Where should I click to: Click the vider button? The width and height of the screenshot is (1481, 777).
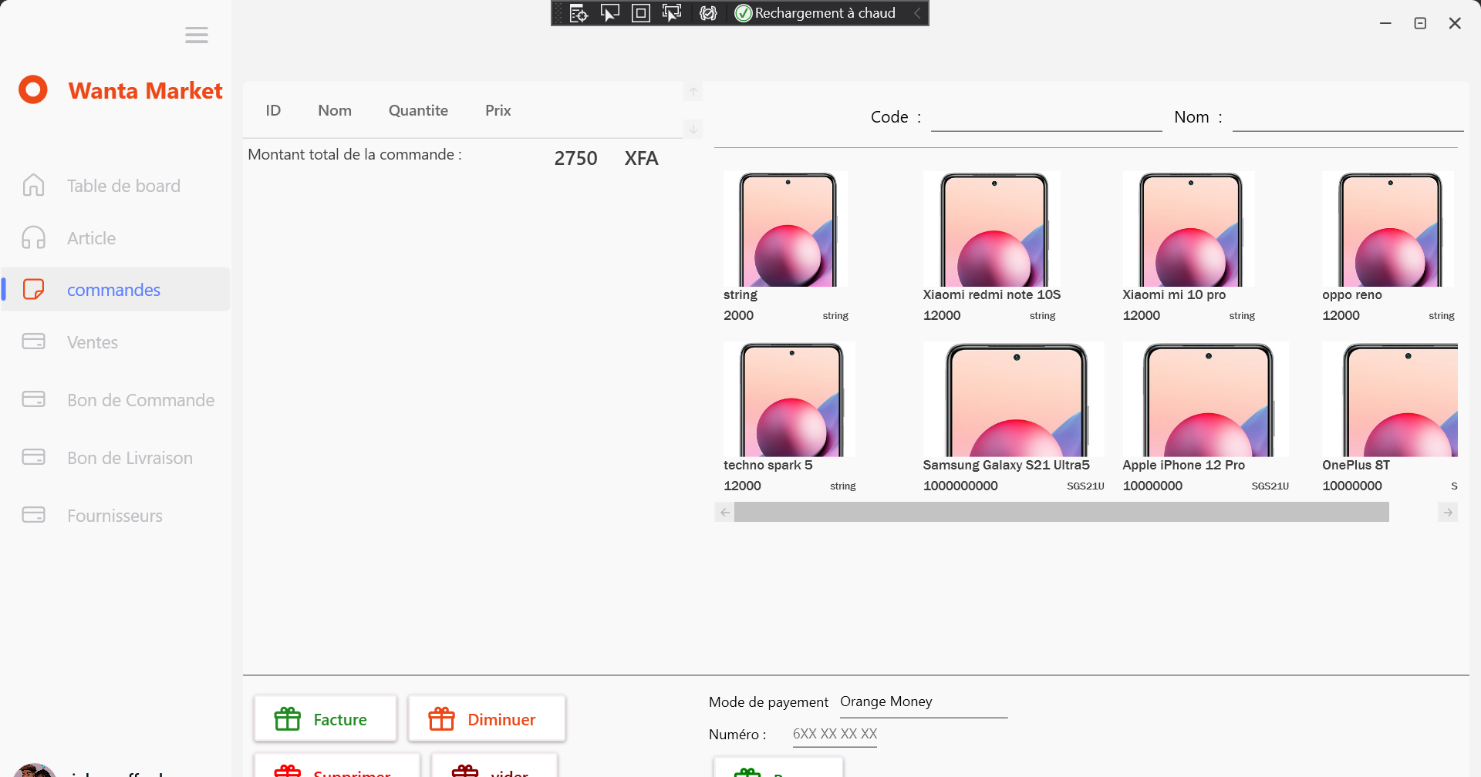[x=494, y=766]
